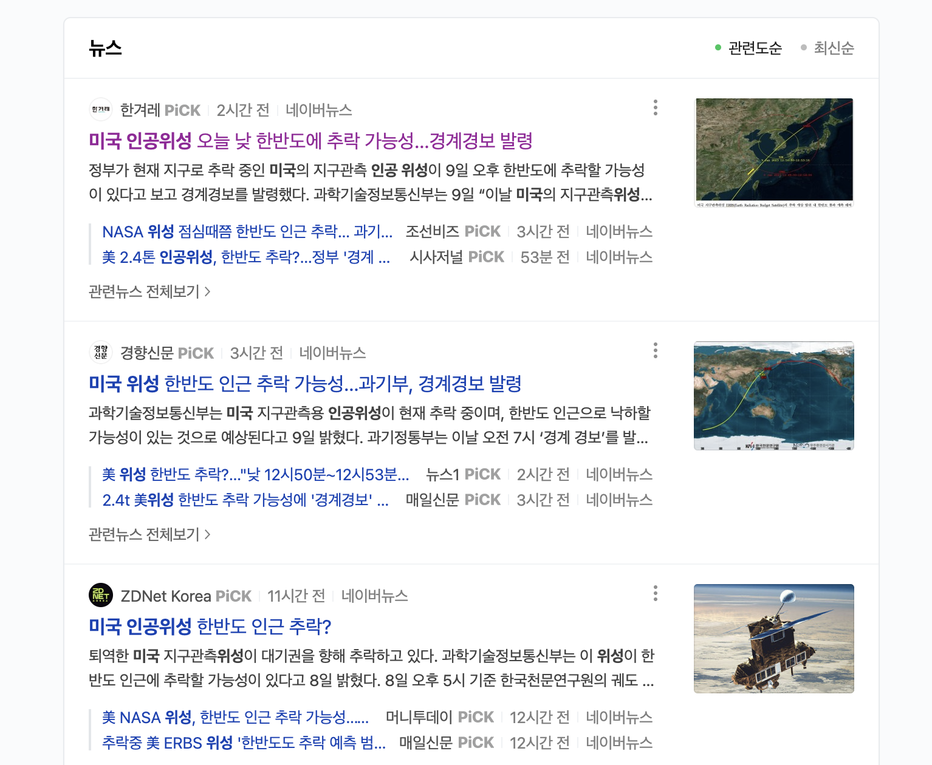Open the world map trajectory thumbnail
The width and height of the screenshot is (932, 765).
(x=774, y=395)
